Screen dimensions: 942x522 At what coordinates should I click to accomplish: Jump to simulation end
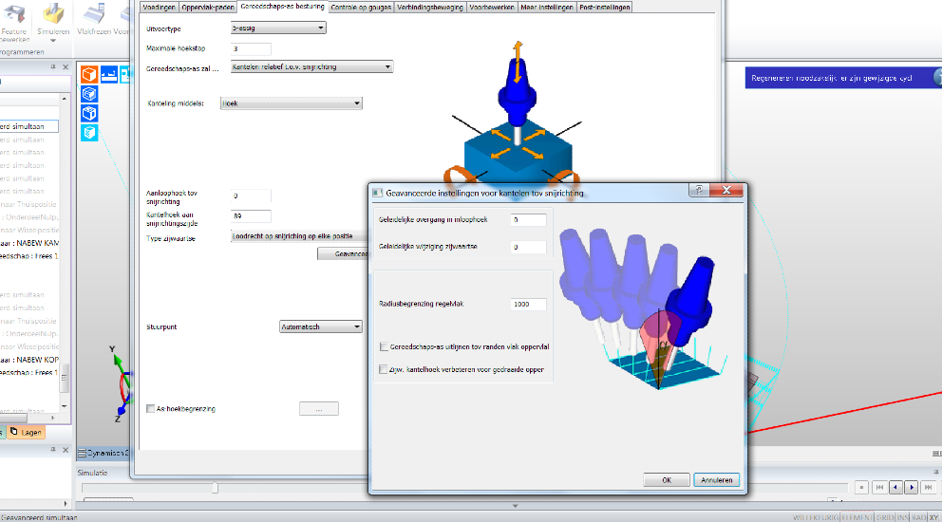928,487
